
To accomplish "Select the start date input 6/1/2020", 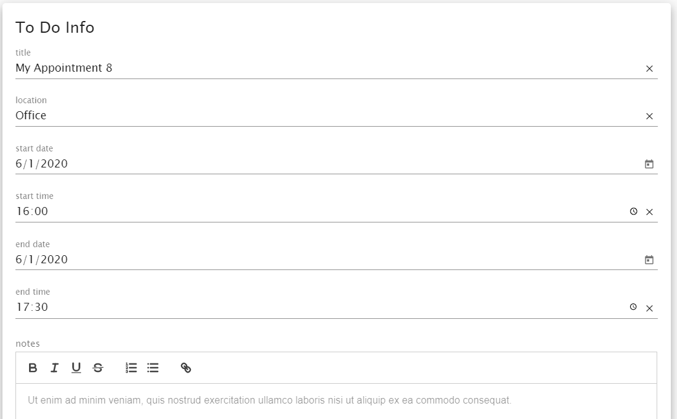I will click(x=328, y=164).
